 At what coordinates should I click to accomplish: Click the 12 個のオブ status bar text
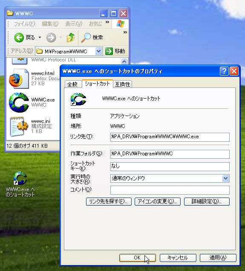pos(18,146)
